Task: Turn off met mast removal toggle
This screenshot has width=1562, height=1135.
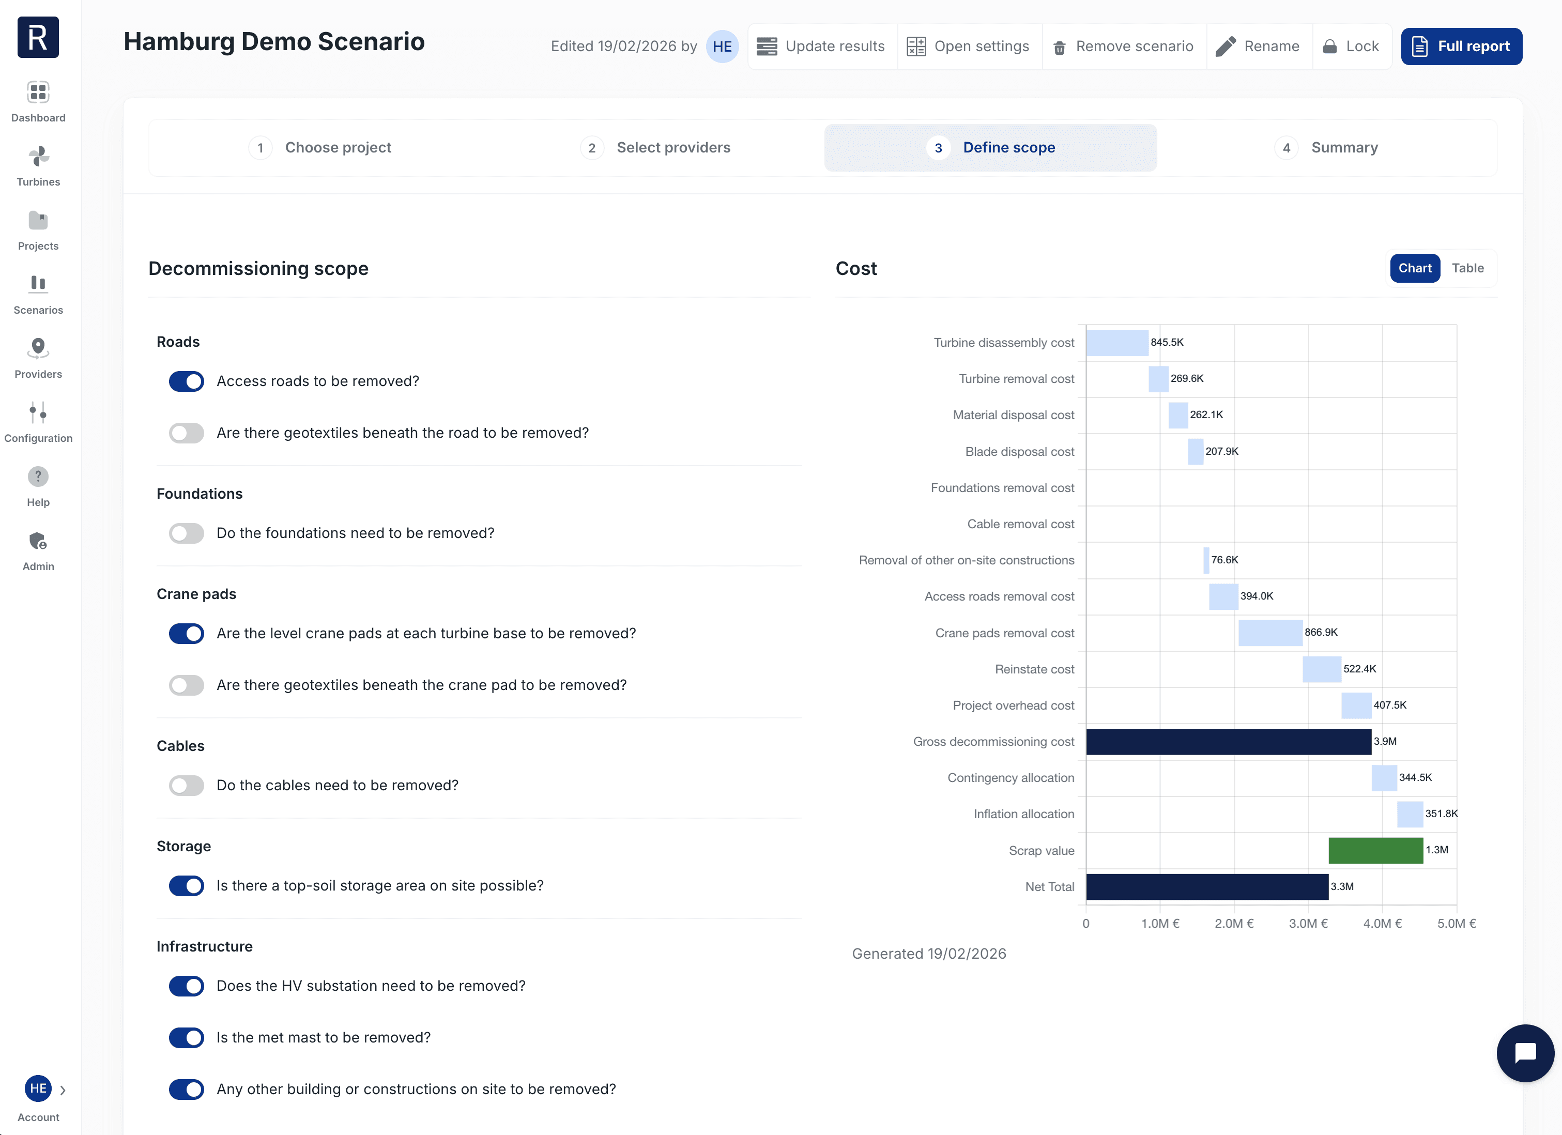Action: (x=187, y=1037)
